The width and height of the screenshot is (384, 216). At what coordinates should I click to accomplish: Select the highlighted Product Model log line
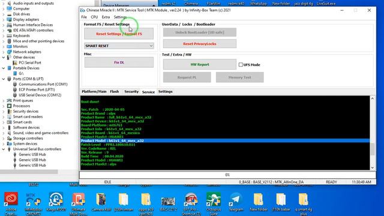tap(225, 141)
